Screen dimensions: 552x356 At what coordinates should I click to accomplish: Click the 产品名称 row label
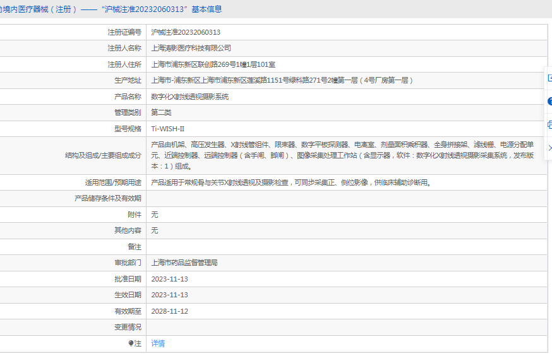click(128, 97)
